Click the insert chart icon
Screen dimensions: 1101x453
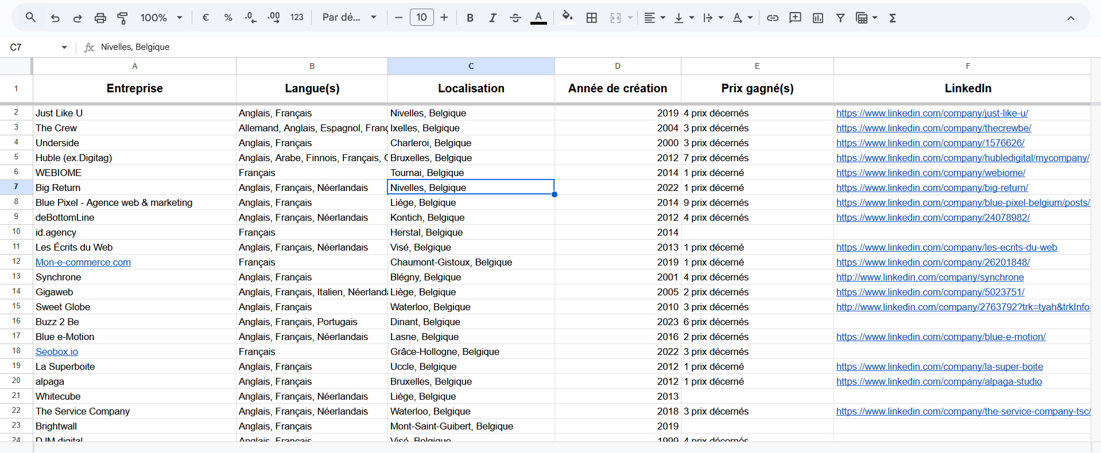click(818, 18)
